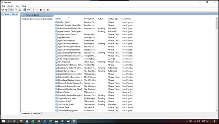Open the Help menu
This screenshot has width=219, height=124.
click(x=24, y=6)
